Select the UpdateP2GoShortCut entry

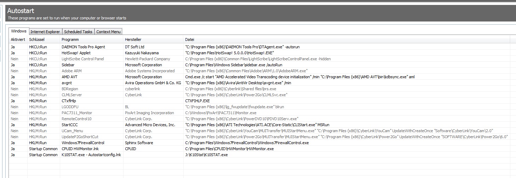tap(80, 137)
